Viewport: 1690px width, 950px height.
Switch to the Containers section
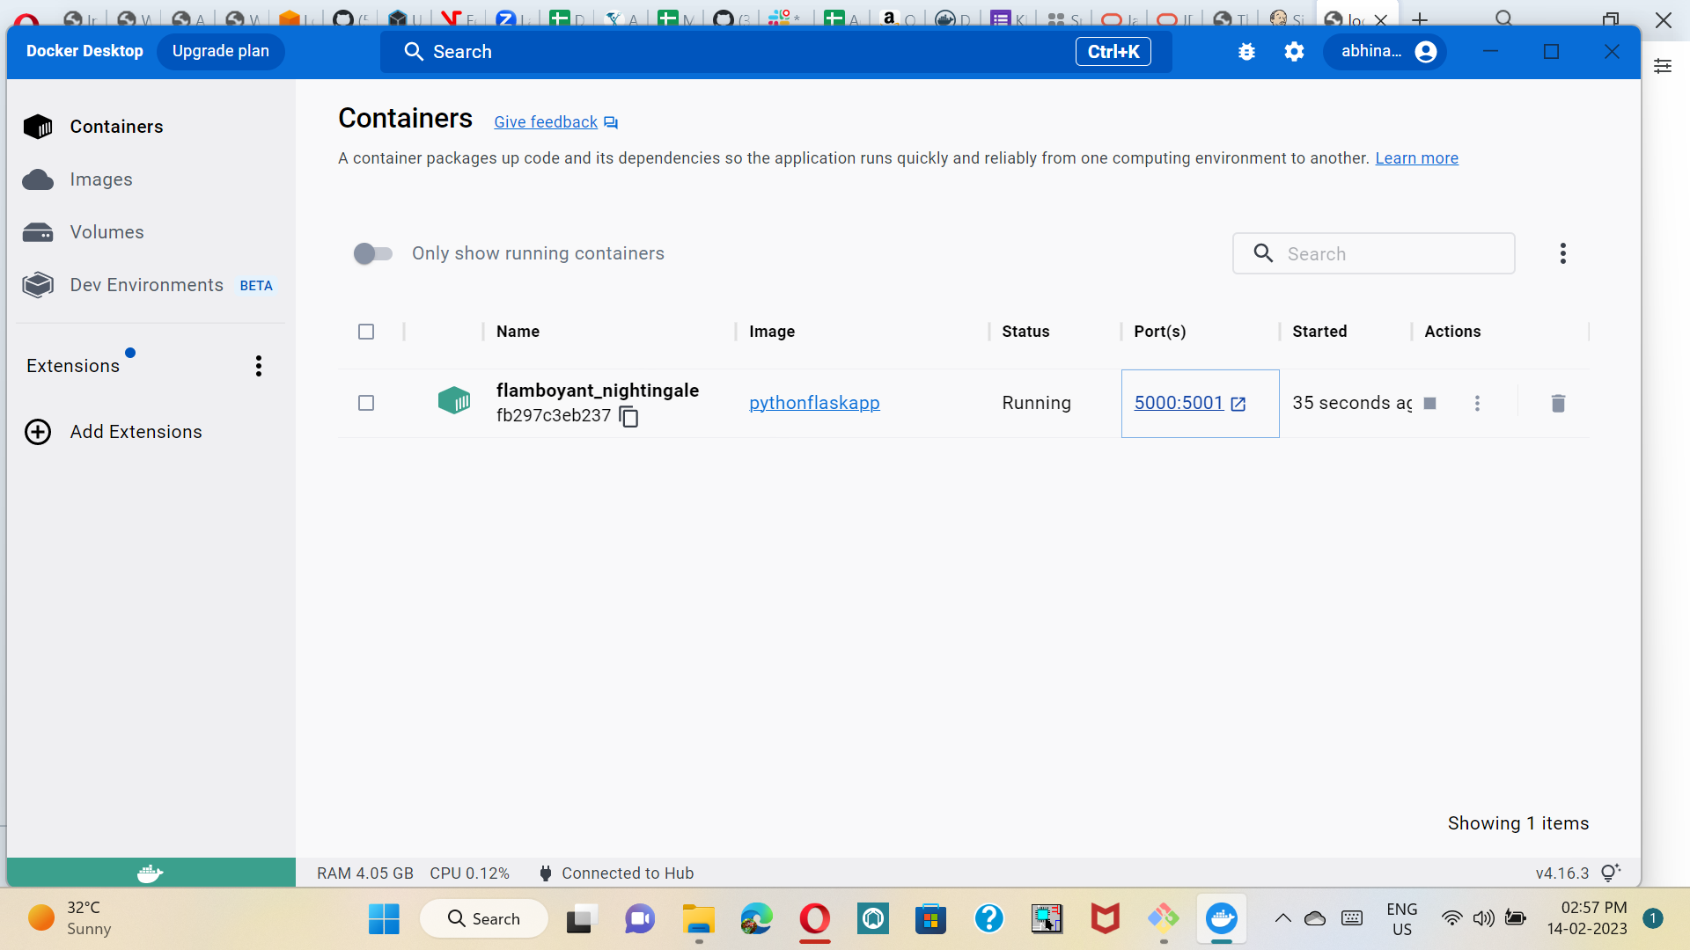tap(116, 126)
